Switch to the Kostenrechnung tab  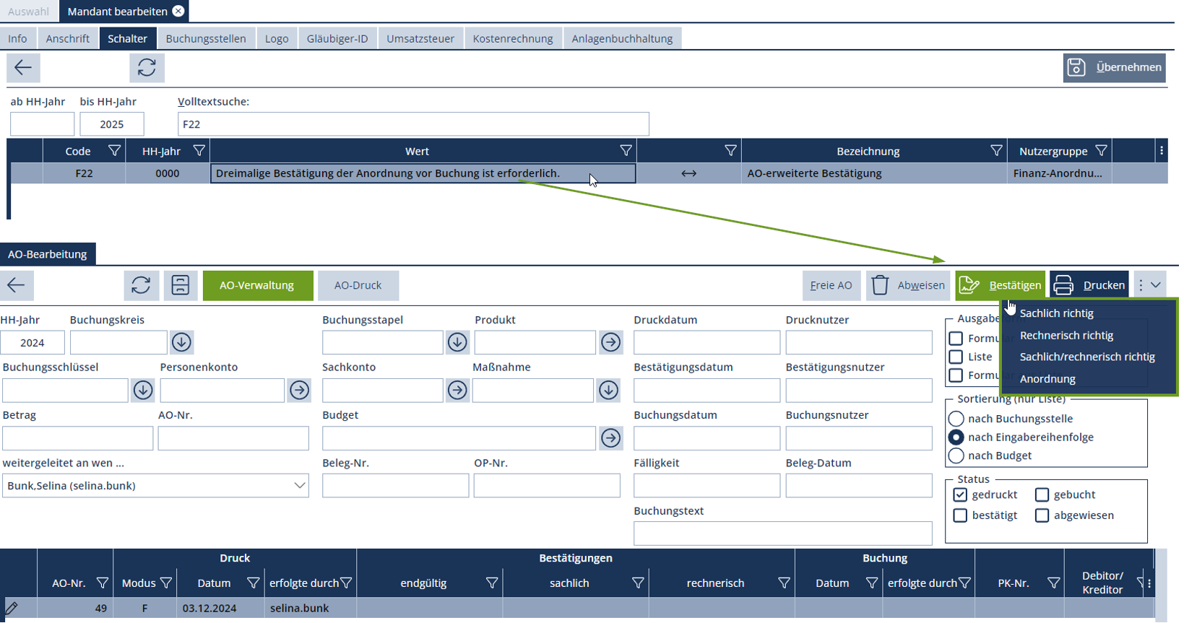(512, 38)
